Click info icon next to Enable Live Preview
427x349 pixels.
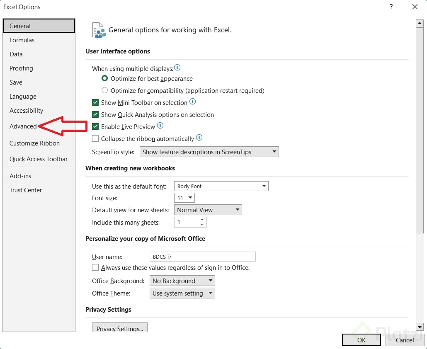[160, 126]
